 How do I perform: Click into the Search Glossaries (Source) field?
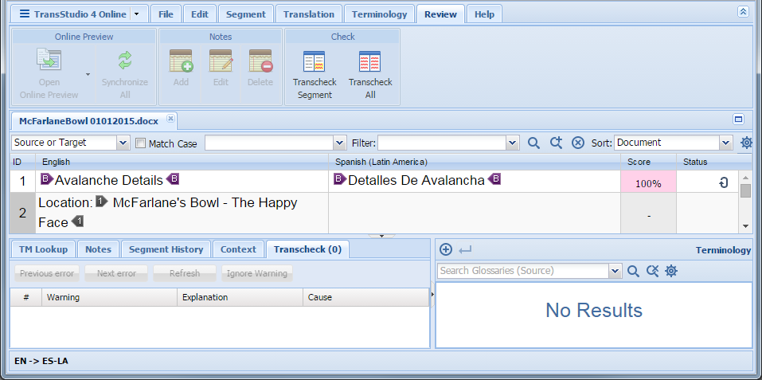[x=524, y=271]
